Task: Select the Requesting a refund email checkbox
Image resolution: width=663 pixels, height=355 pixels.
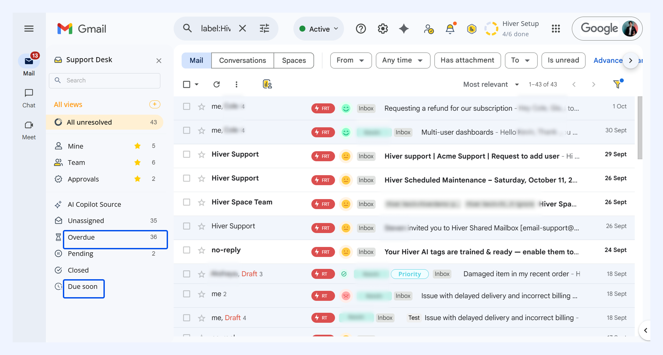Action: (x=187, y=106)
